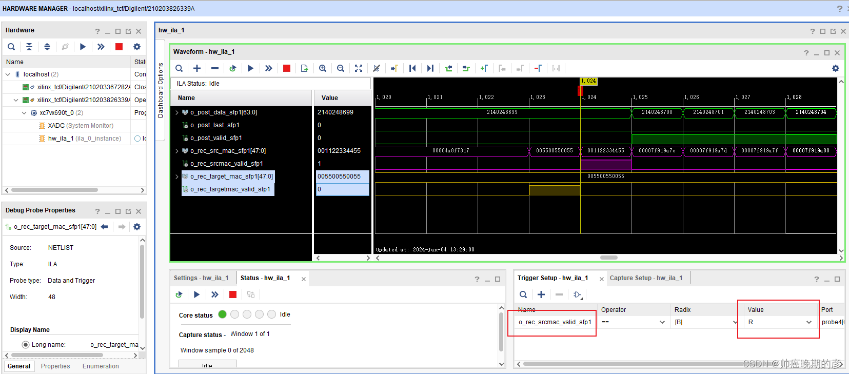Open the Properties tab in probe properties
The height and width of the screenshot is (374, 849).
click(55, 366)
